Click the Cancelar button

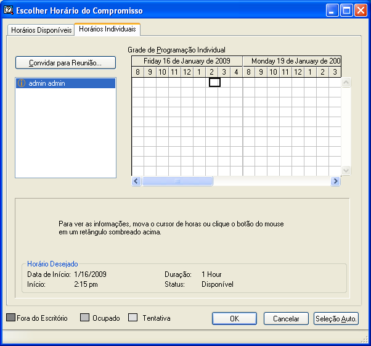[286, 318]
